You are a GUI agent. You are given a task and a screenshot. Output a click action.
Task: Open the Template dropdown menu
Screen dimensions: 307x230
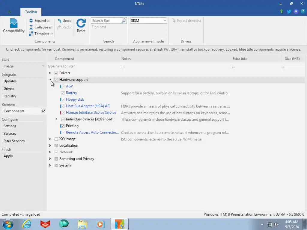(41, 34)
